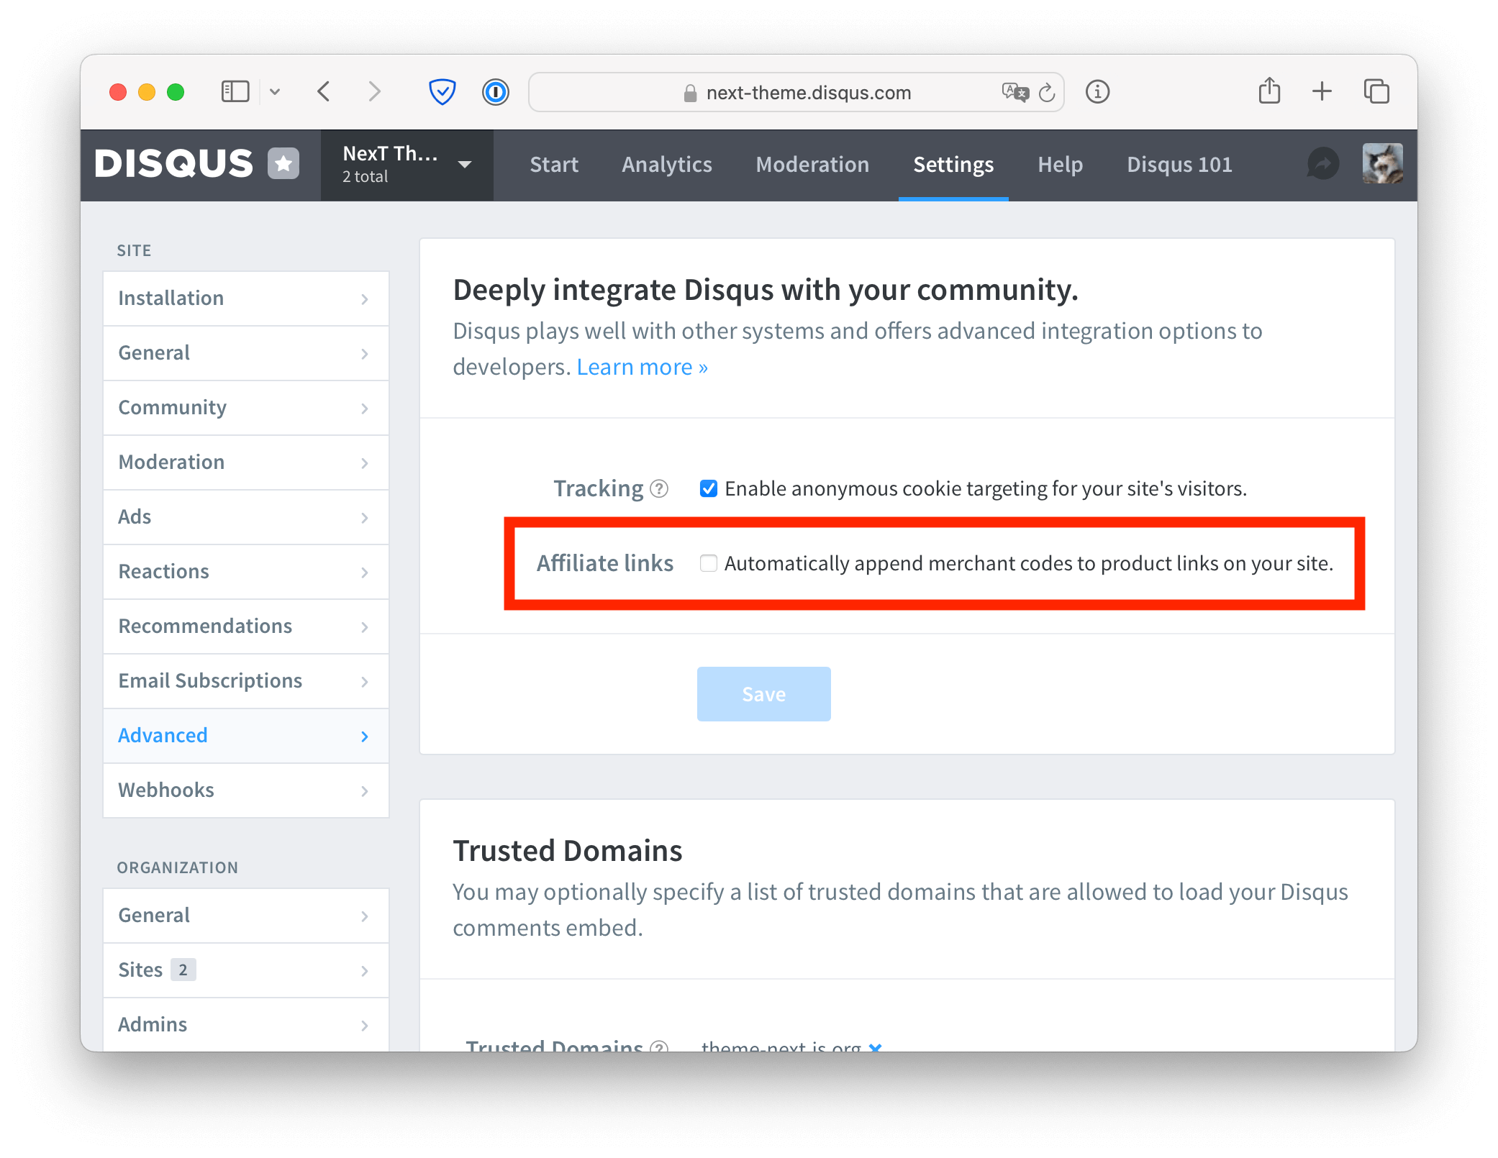Click the Tracking help question mark
Screen dimensions: 1498x1158
[x=657, y=488]
